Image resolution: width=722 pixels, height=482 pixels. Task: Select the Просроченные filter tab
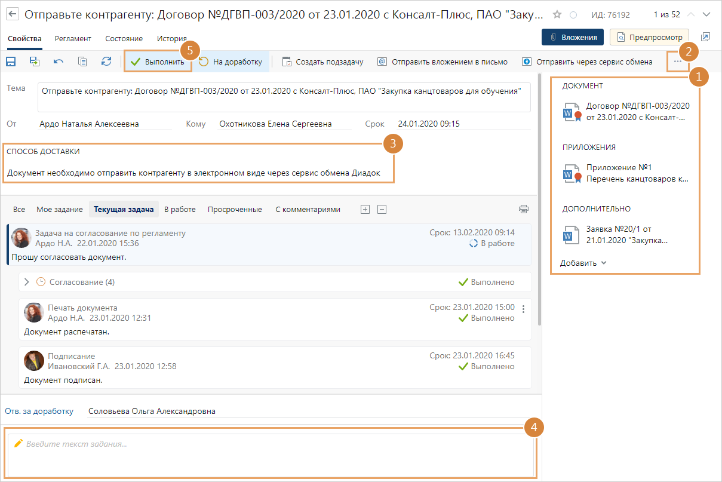point(235,209)
